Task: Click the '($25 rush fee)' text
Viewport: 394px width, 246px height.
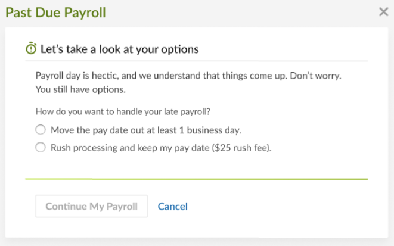Action: click(242, 148)
